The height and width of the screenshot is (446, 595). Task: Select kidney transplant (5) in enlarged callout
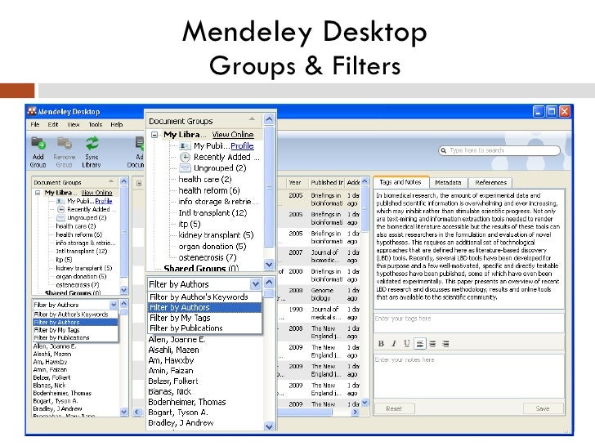[216, 235]
